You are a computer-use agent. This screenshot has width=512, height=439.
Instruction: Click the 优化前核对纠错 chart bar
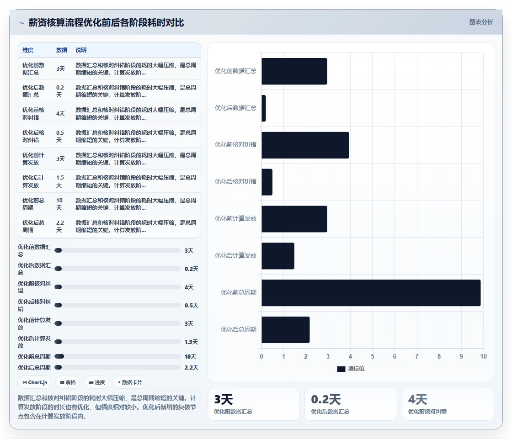tap(305, 145)
